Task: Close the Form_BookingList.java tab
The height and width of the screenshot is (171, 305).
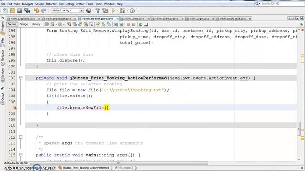Action: coord(118,19)
